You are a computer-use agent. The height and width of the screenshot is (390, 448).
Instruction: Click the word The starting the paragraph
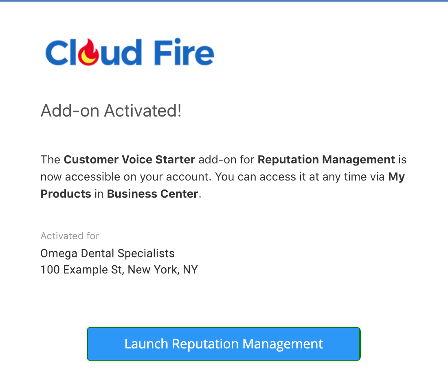click(x=50, y=160)
